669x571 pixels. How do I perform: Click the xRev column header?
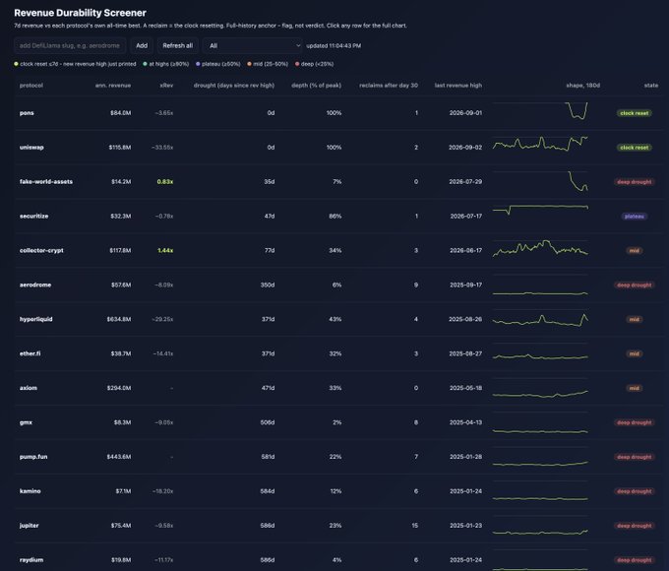[166, 86]
